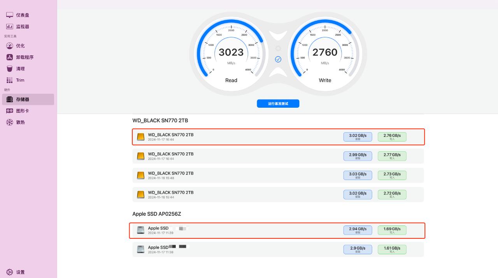Switch to the 图形卡 section
This screenshot has width=498, height=278.
coord(28,111)
